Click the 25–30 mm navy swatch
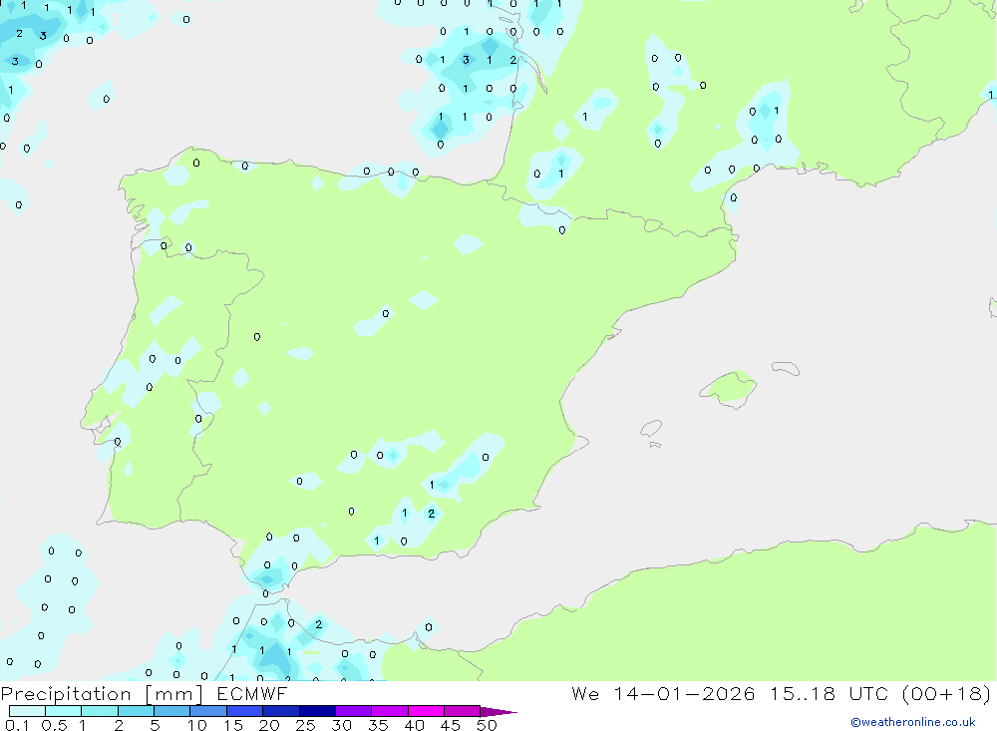 317,711
